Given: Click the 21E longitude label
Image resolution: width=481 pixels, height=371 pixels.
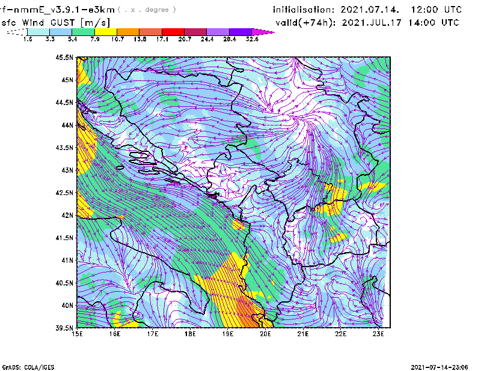Looking at the screenshot, I should (x=303, y=334).
